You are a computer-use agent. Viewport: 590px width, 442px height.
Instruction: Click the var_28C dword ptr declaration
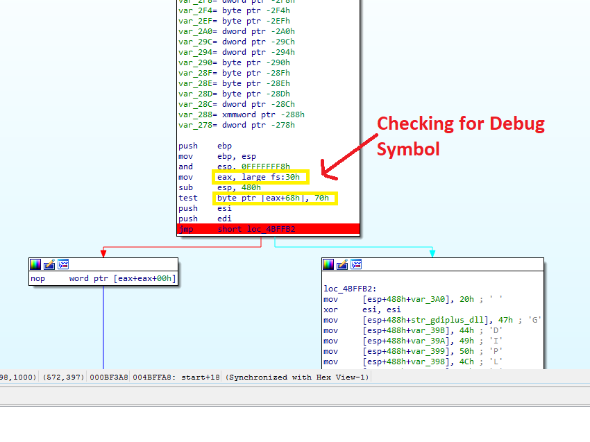(237, 104)
